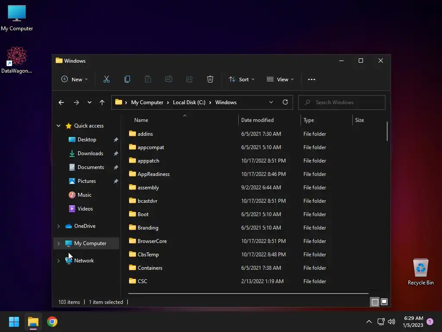
Task: Click the Search Windows field
Action: [x=342, y=102]
